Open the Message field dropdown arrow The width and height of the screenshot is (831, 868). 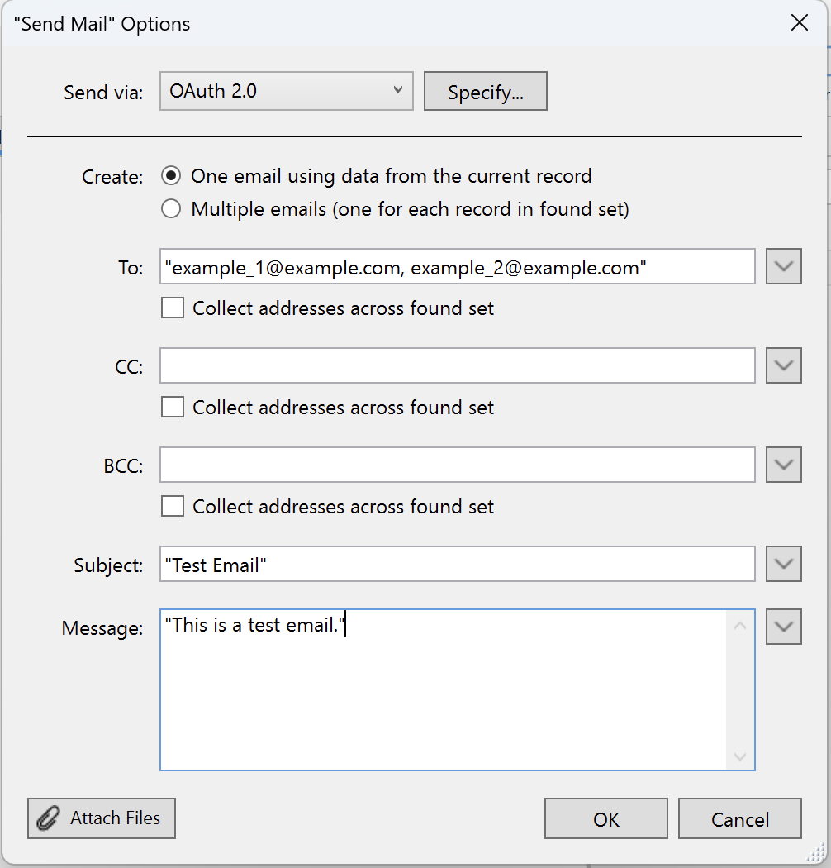(783, 627)
